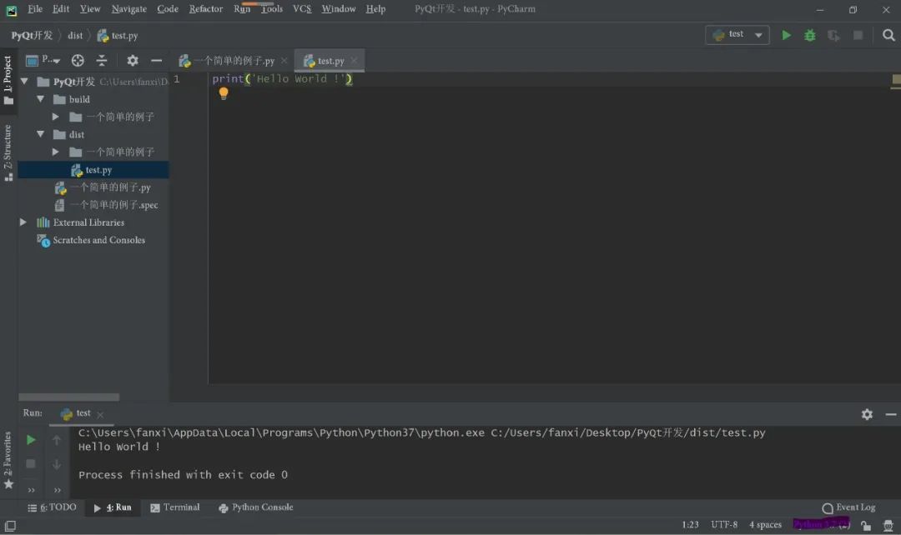Image resolution: width=901 pixels, height=535 pixels.
Task: Expand External Libraries node
Action: 23,222
